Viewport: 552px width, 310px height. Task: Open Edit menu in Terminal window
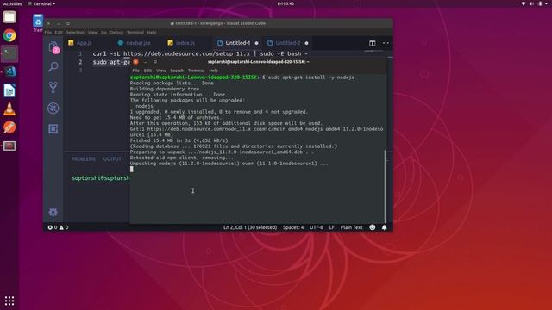point(147,71)
